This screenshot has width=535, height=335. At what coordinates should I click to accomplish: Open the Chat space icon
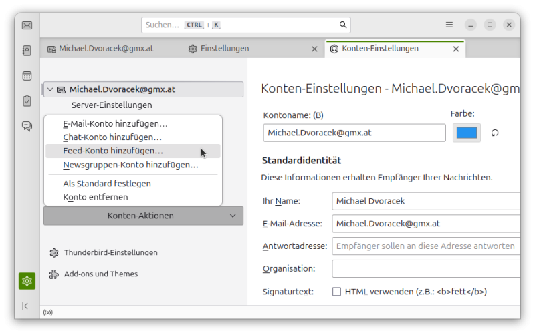coord(27,125)
